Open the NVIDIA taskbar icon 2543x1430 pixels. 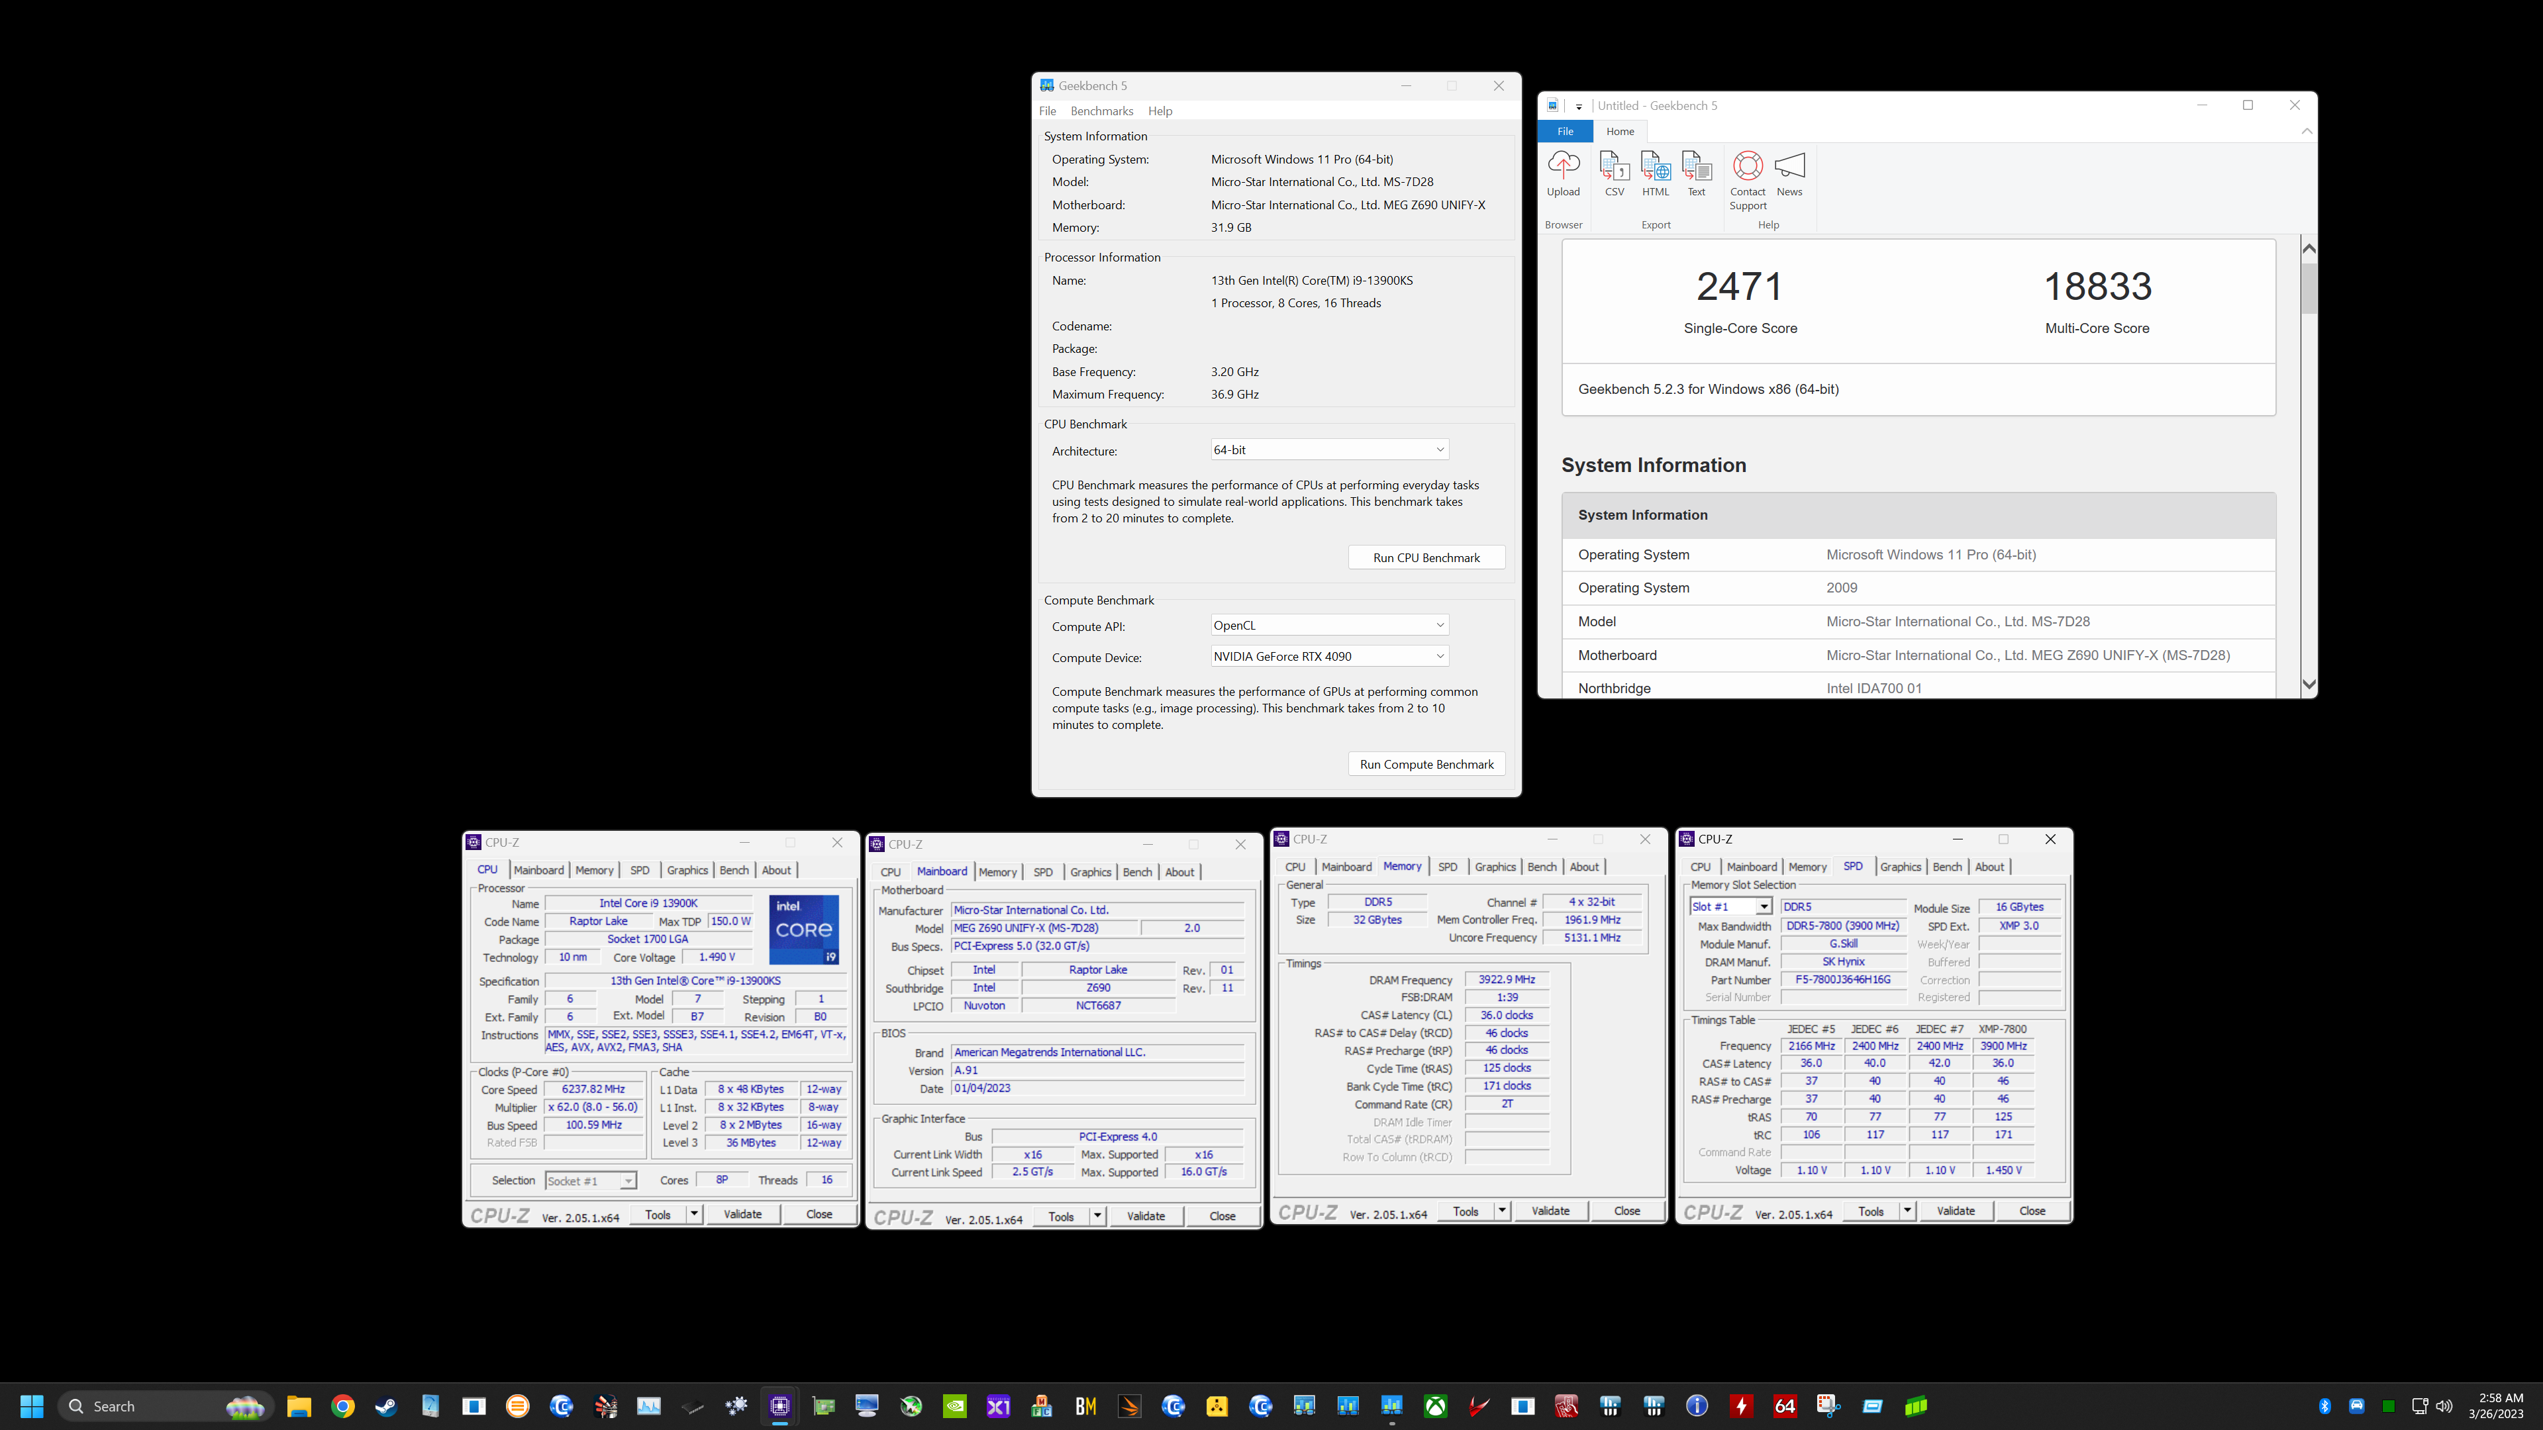pyautogui.click(x=954, y=1406)
